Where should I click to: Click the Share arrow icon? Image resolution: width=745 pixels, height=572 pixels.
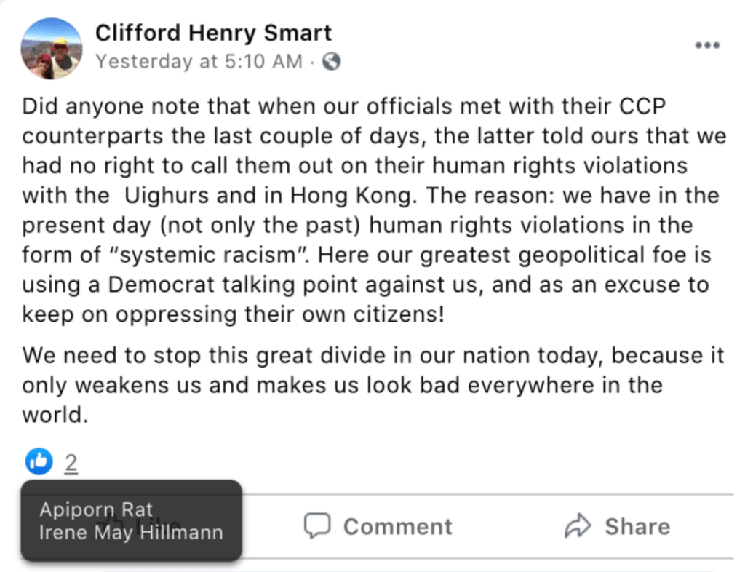578,526
